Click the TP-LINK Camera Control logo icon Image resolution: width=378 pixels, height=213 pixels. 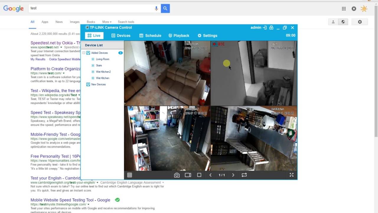click(87, 28)
